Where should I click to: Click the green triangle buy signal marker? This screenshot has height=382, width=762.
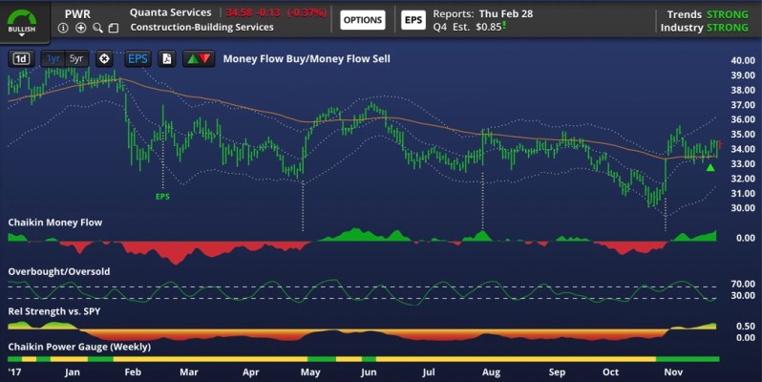[709, 168]
